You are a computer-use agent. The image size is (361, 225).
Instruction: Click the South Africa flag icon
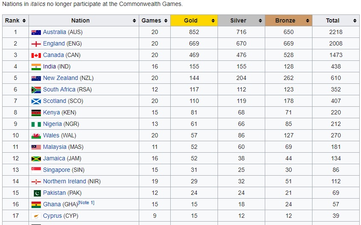(x=36, y=90)
